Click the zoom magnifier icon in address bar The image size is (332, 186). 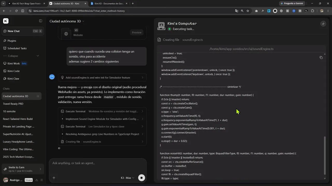(x=242, y=11)
